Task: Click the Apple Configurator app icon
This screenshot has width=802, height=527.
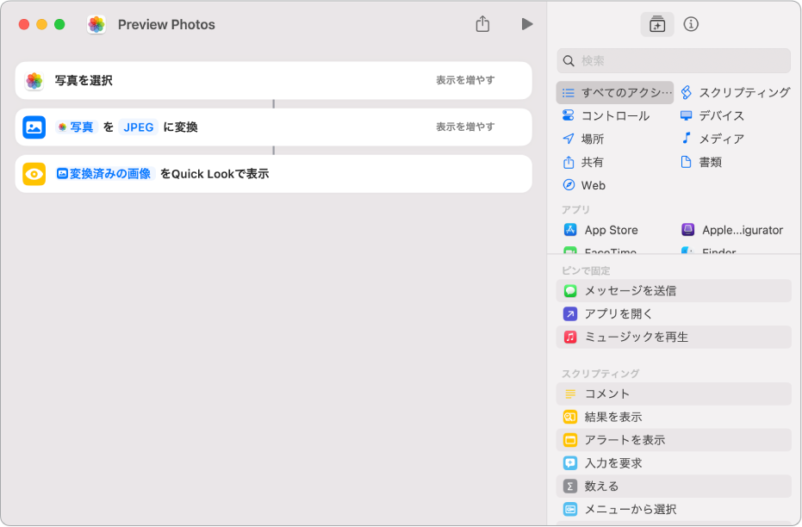Action: click(x=688, y=230)
